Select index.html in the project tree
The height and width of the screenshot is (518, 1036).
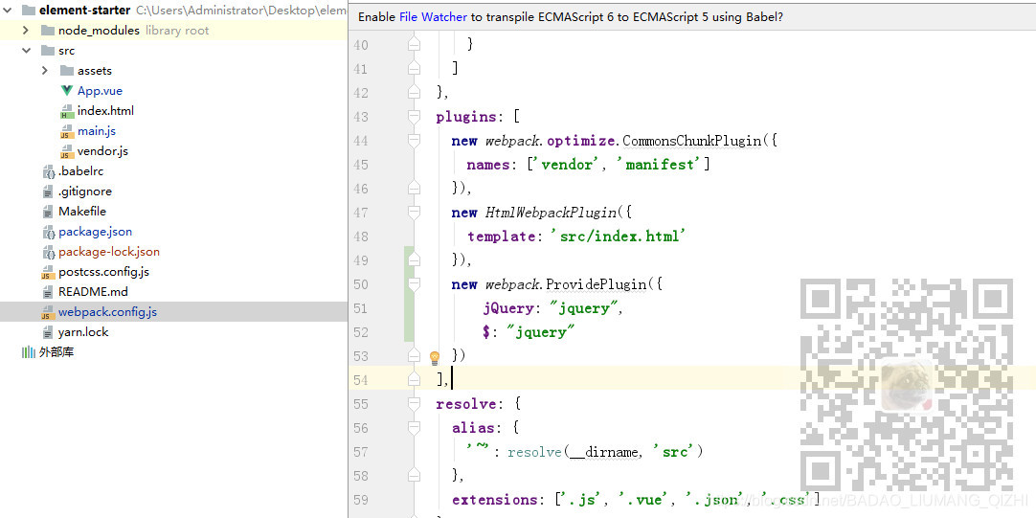coord(105,111)
